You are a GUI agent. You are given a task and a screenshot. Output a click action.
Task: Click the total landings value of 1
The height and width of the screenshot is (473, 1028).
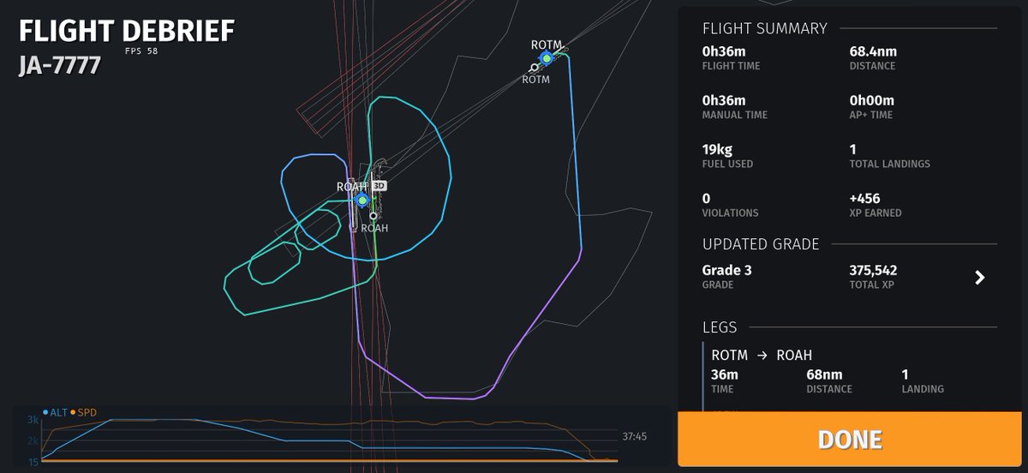(x=852, y=149)
